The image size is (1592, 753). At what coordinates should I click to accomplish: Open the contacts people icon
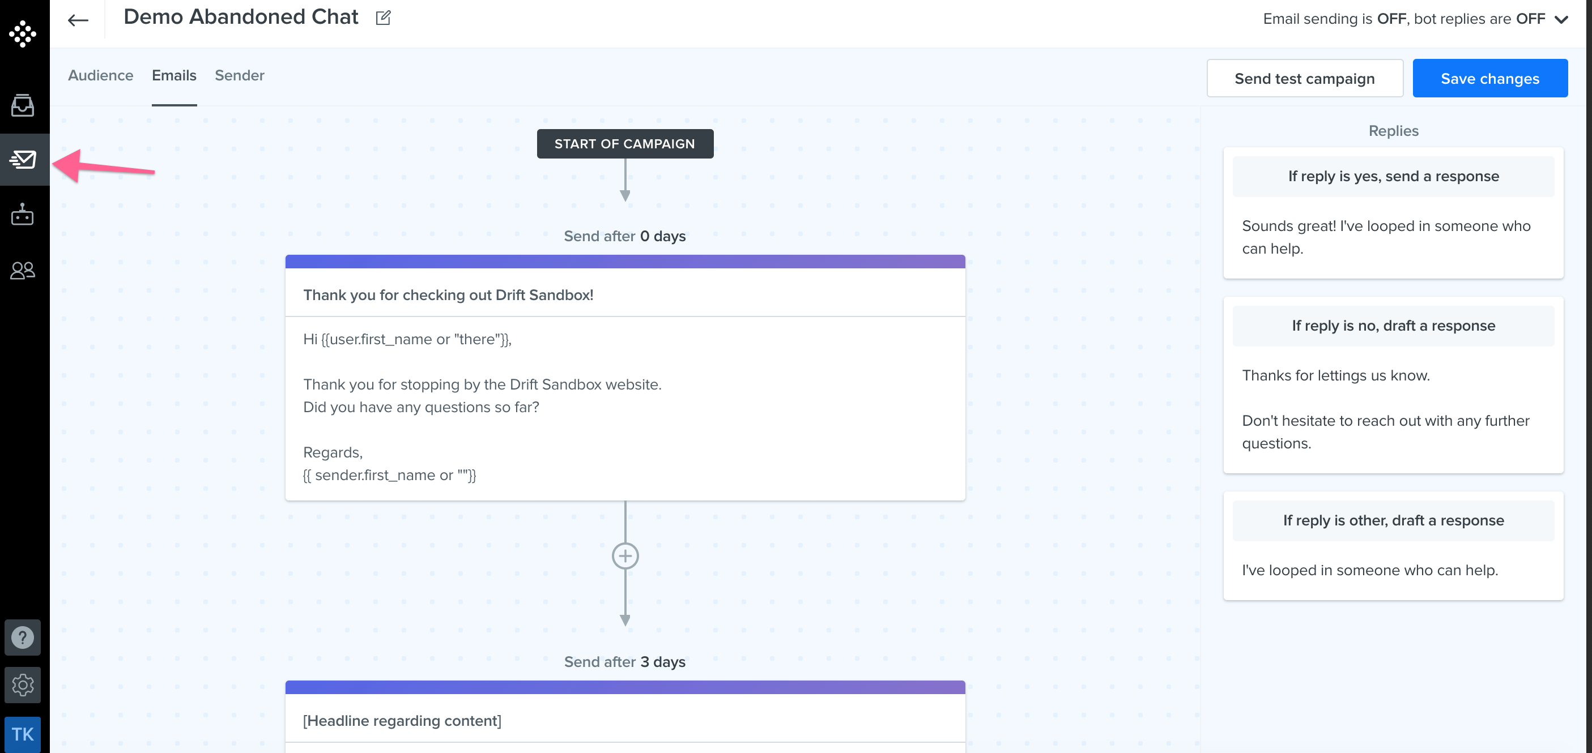click(22, 270)
